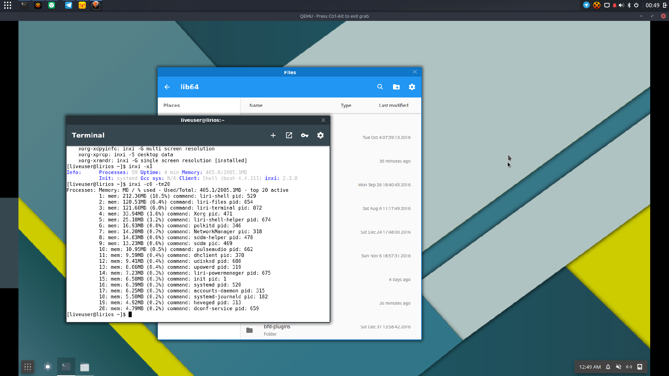Viewport: 669px width, 376px height.
Task: Click the lib64 path title
Action: (x=190, y=87)
